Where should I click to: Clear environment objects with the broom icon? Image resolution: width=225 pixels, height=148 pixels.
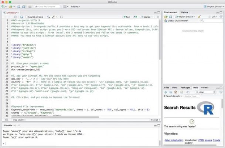pyautogui.click(x=199, y=17)
